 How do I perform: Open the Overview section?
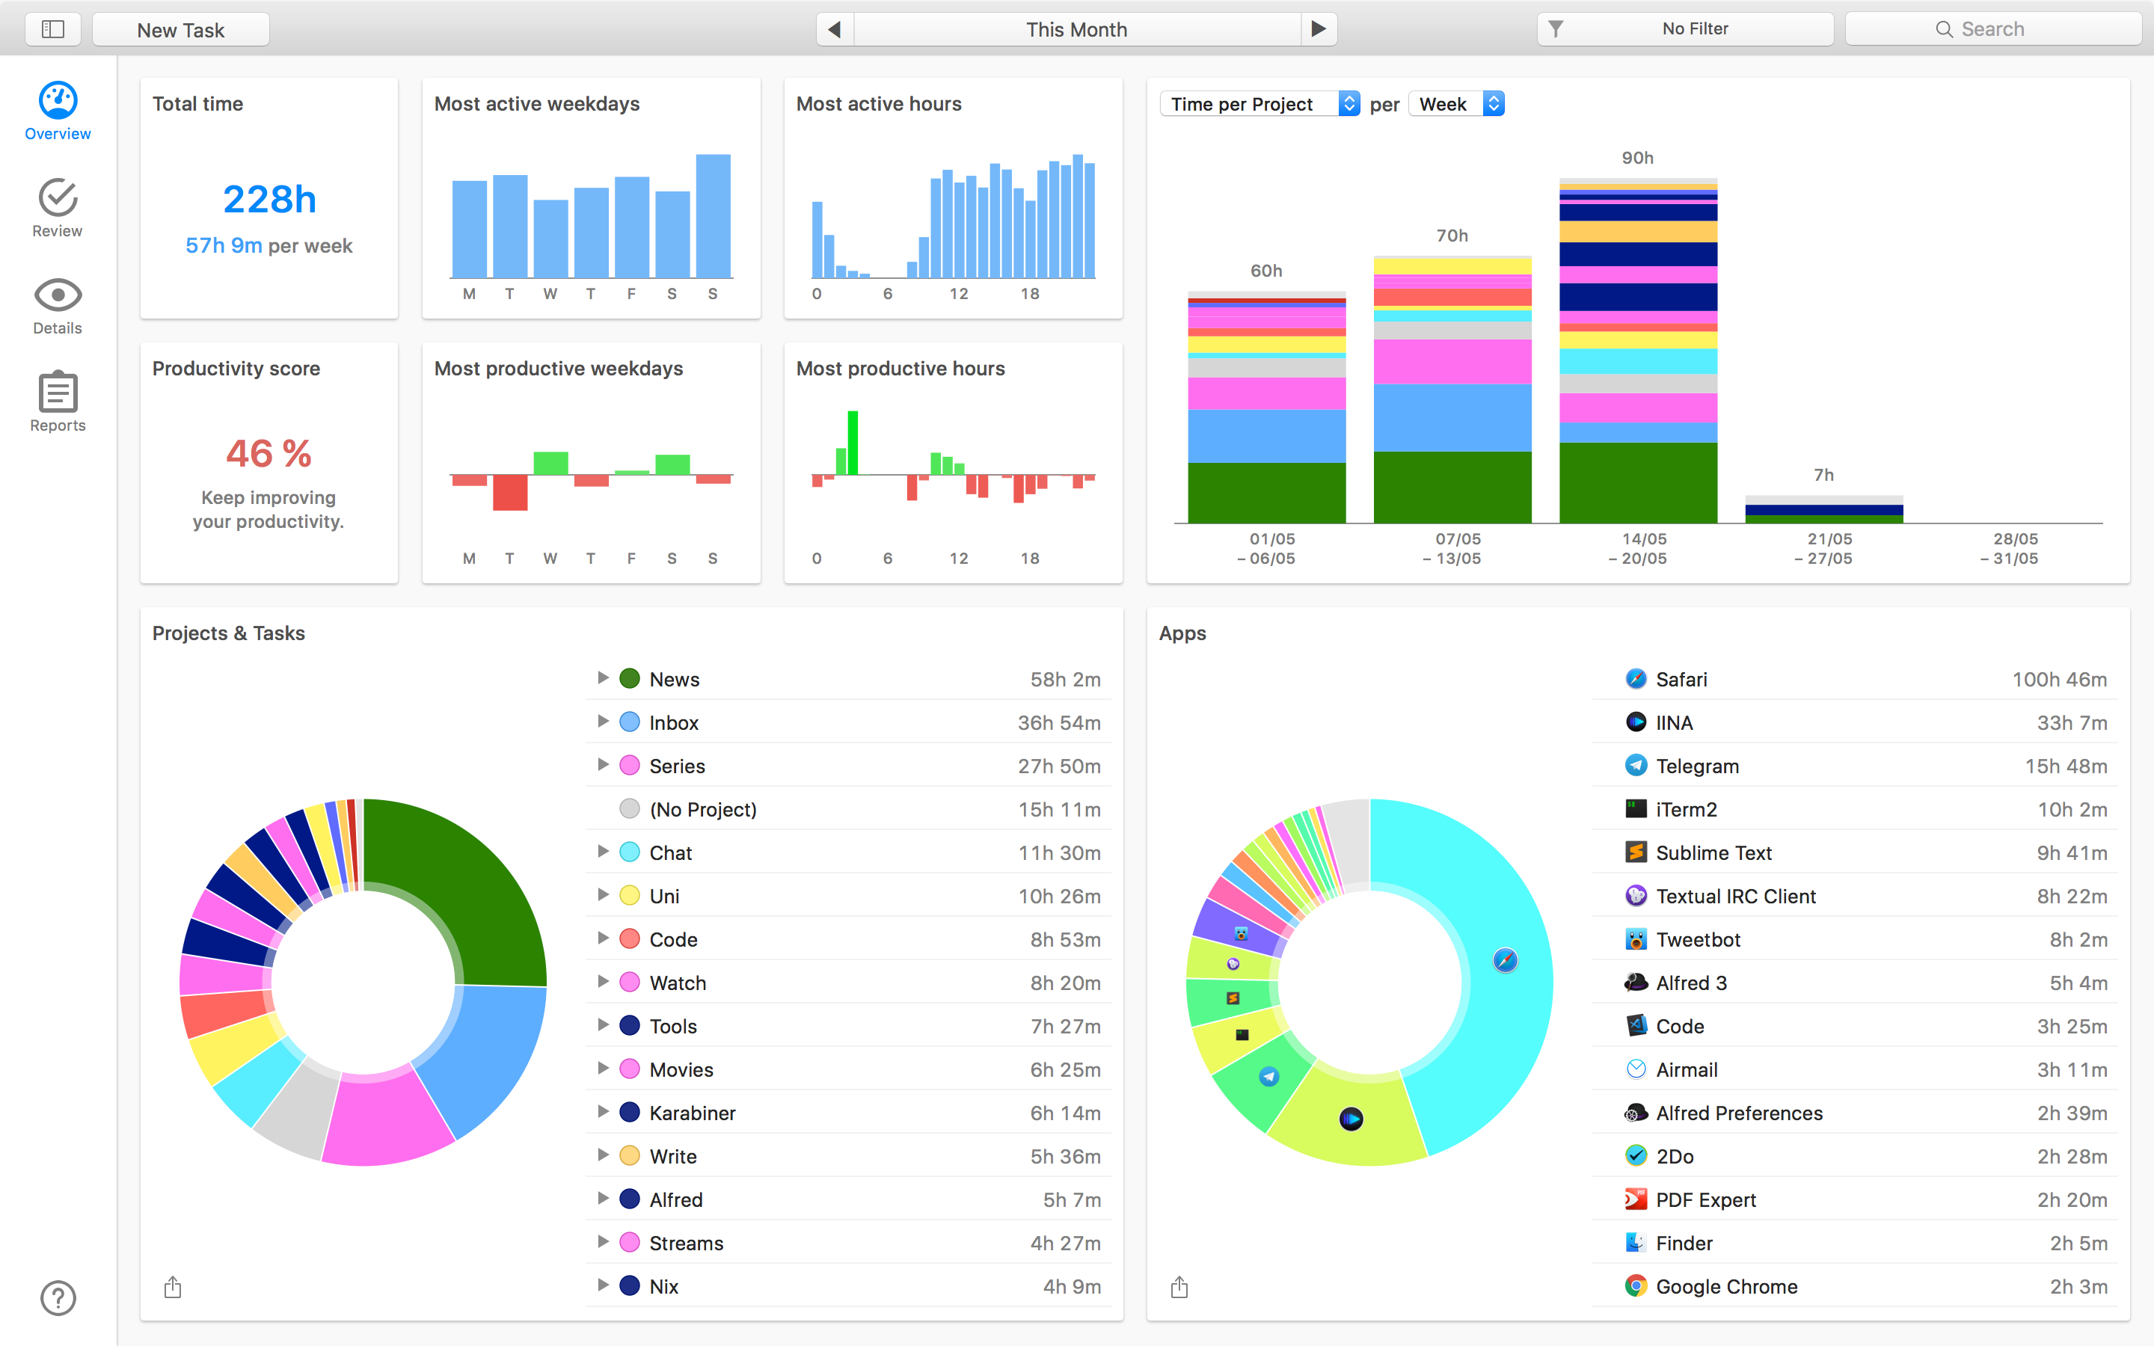(58, 112)
